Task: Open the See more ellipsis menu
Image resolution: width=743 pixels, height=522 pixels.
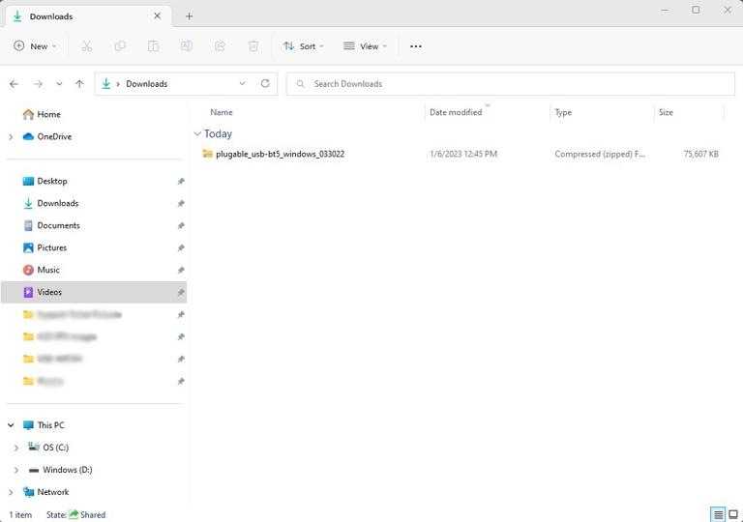Action: click(x=416, y=46)
